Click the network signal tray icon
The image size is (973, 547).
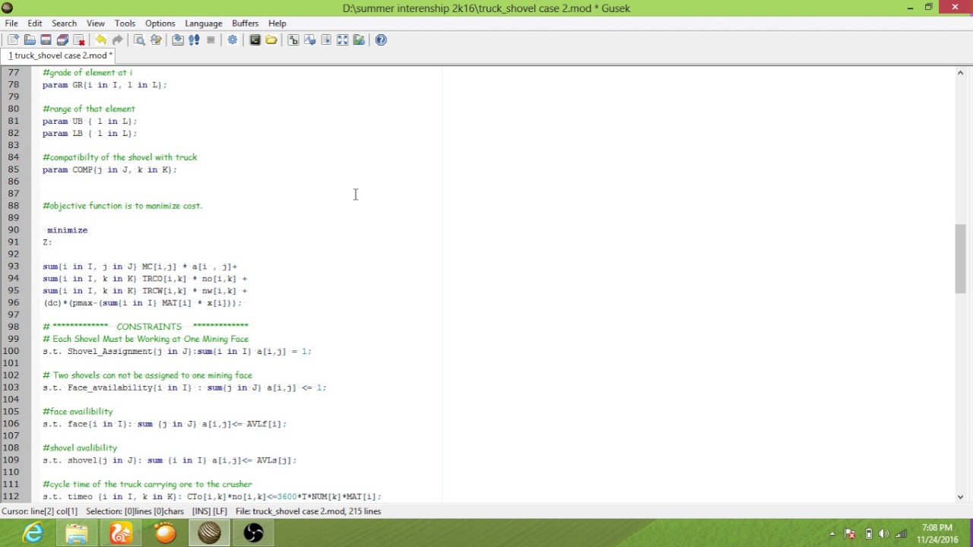point(902,534)
